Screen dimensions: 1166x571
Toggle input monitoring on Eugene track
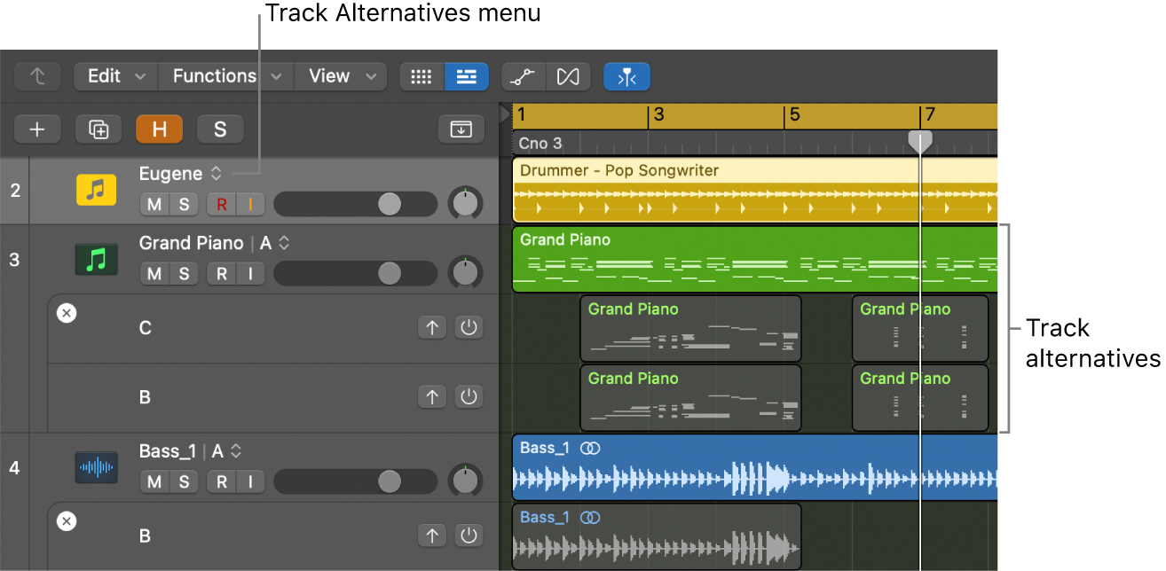250,205
